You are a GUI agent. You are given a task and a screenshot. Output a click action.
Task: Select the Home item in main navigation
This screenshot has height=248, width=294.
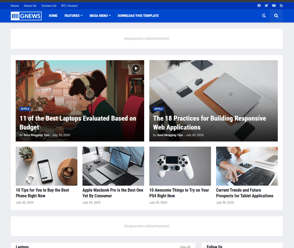click(53, 16)
